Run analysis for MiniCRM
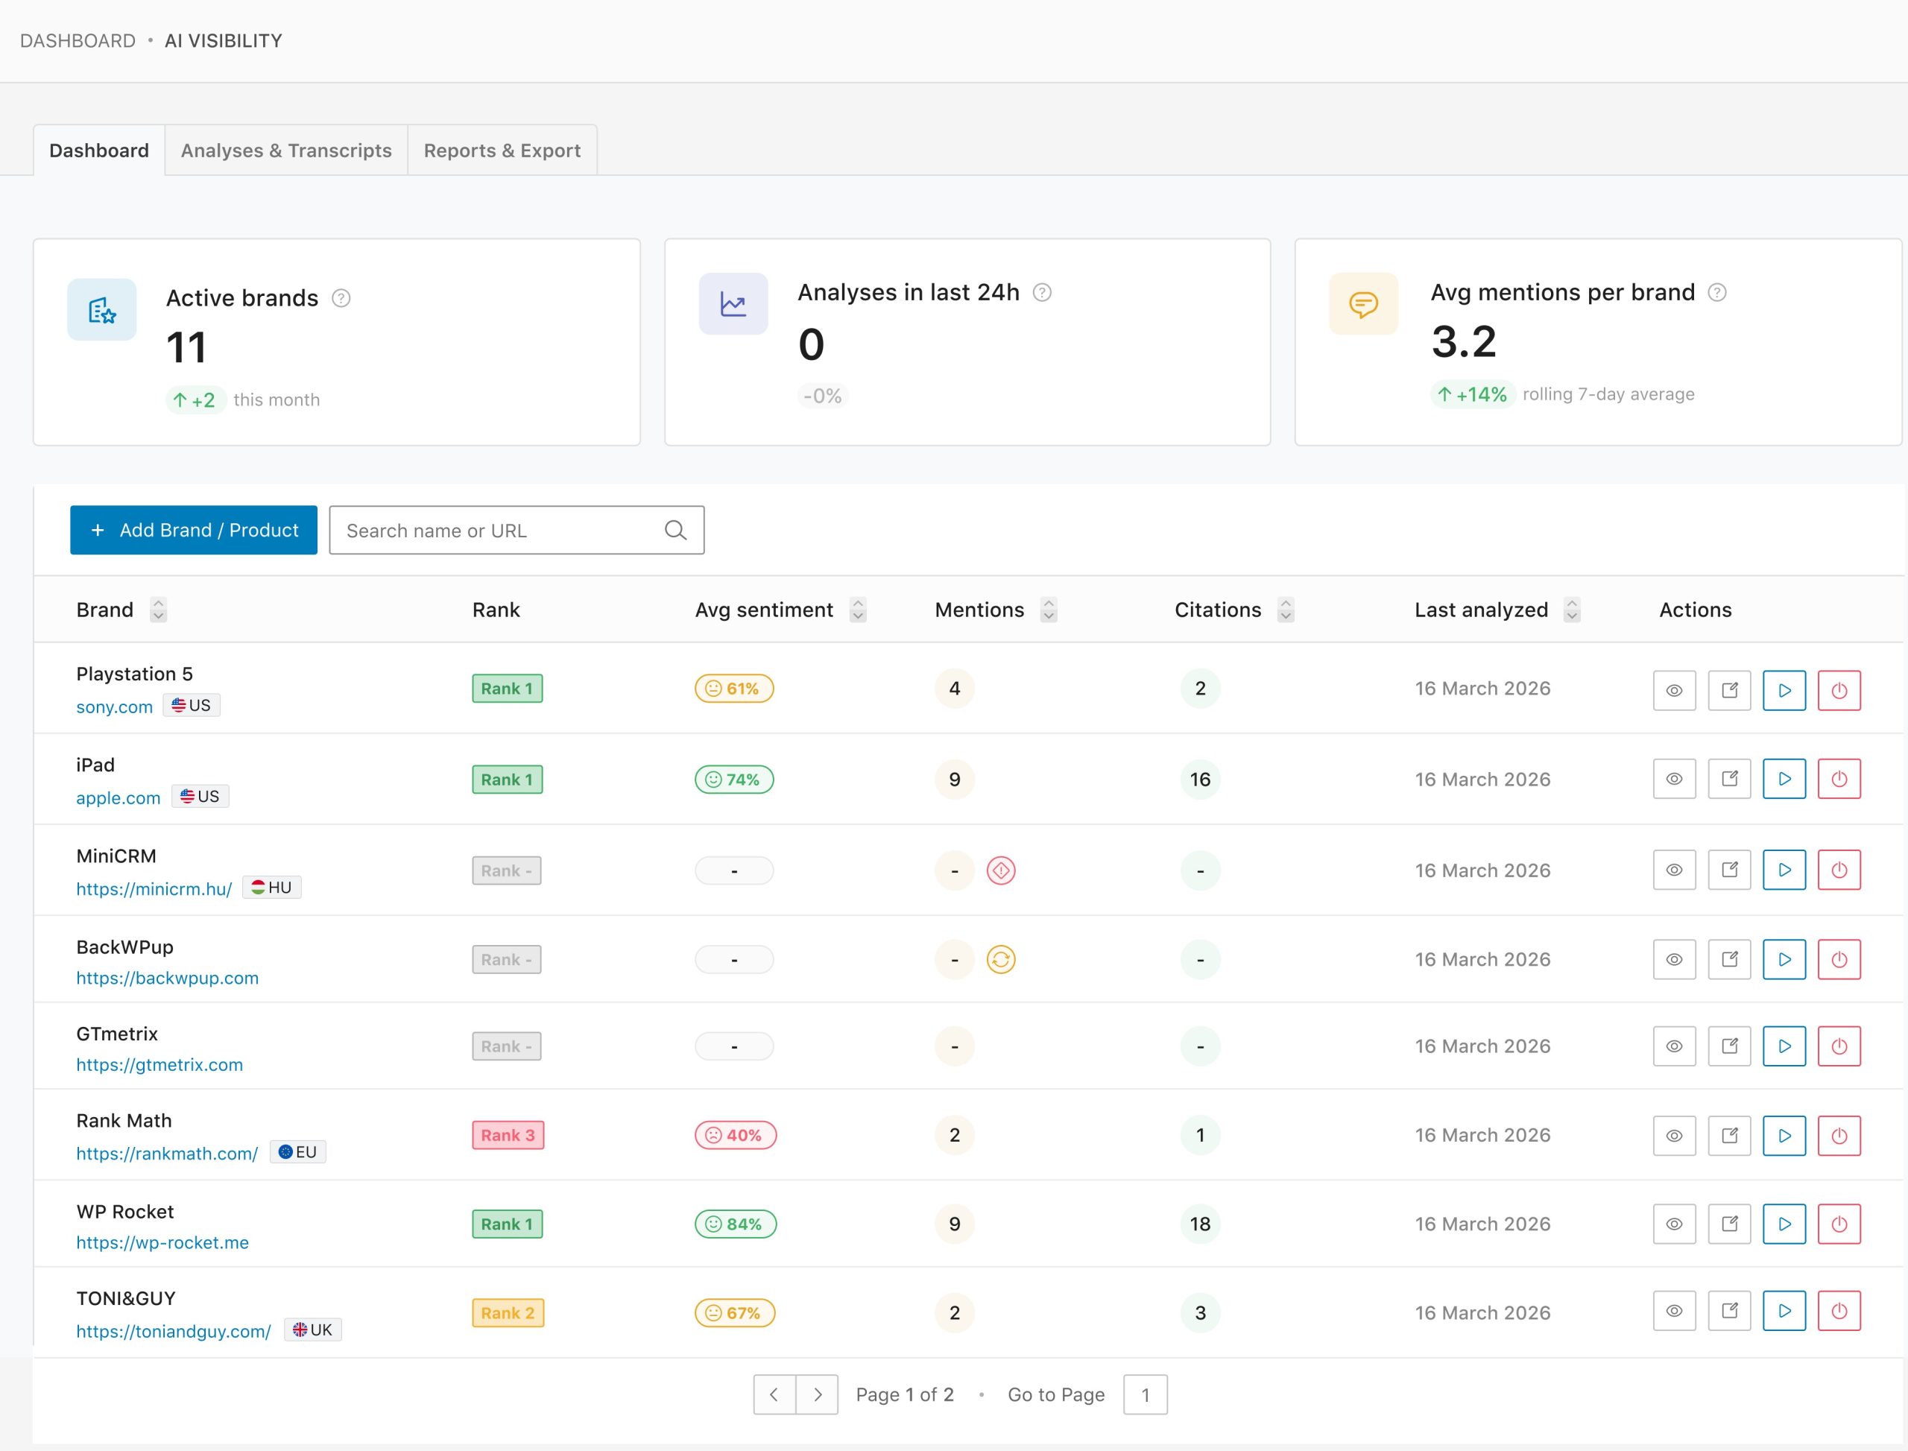The width and height of the screenshot is (1908, 1451). 1784,870
